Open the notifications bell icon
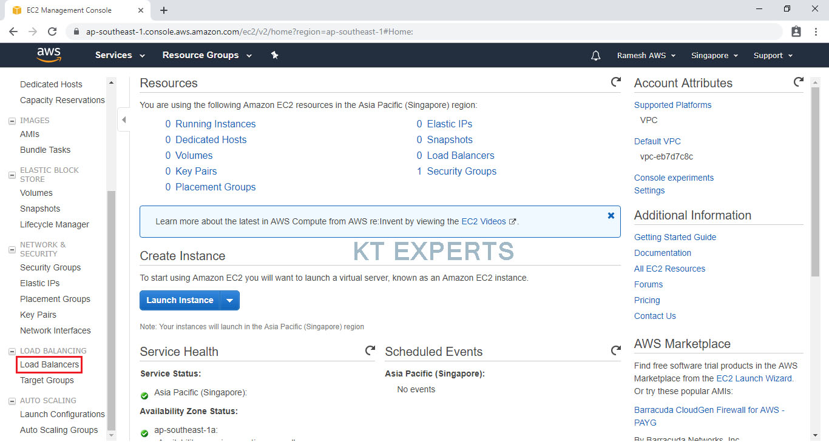The width and height of the screenshot is (829, 442). point(596,55)
